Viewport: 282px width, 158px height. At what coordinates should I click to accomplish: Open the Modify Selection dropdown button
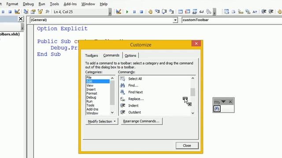tap(102, 121)
